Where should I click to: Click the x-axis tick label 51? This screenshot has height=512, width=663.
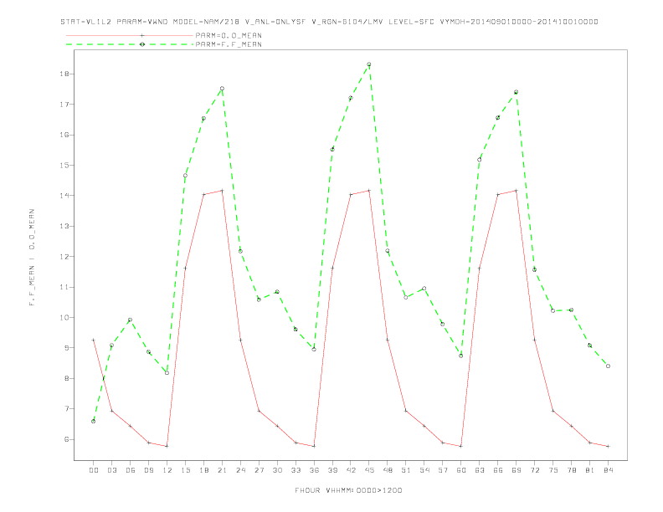click(x=406, y=470)
